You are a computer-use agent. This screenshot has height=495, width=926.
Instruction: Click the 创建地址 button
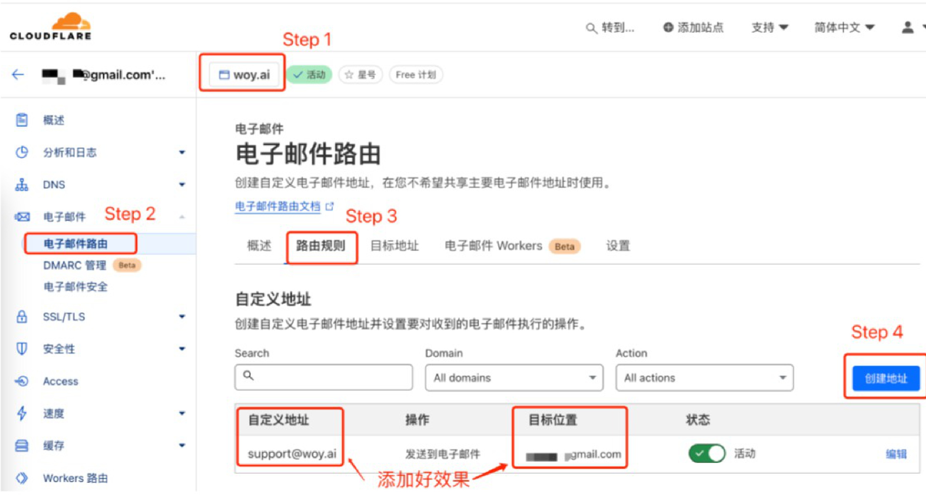point(886,378)
